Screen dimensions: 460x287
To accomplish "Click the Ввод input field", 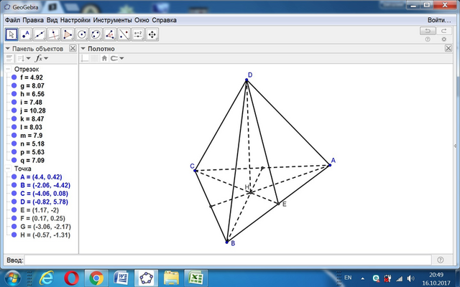I will click(228, 260).
